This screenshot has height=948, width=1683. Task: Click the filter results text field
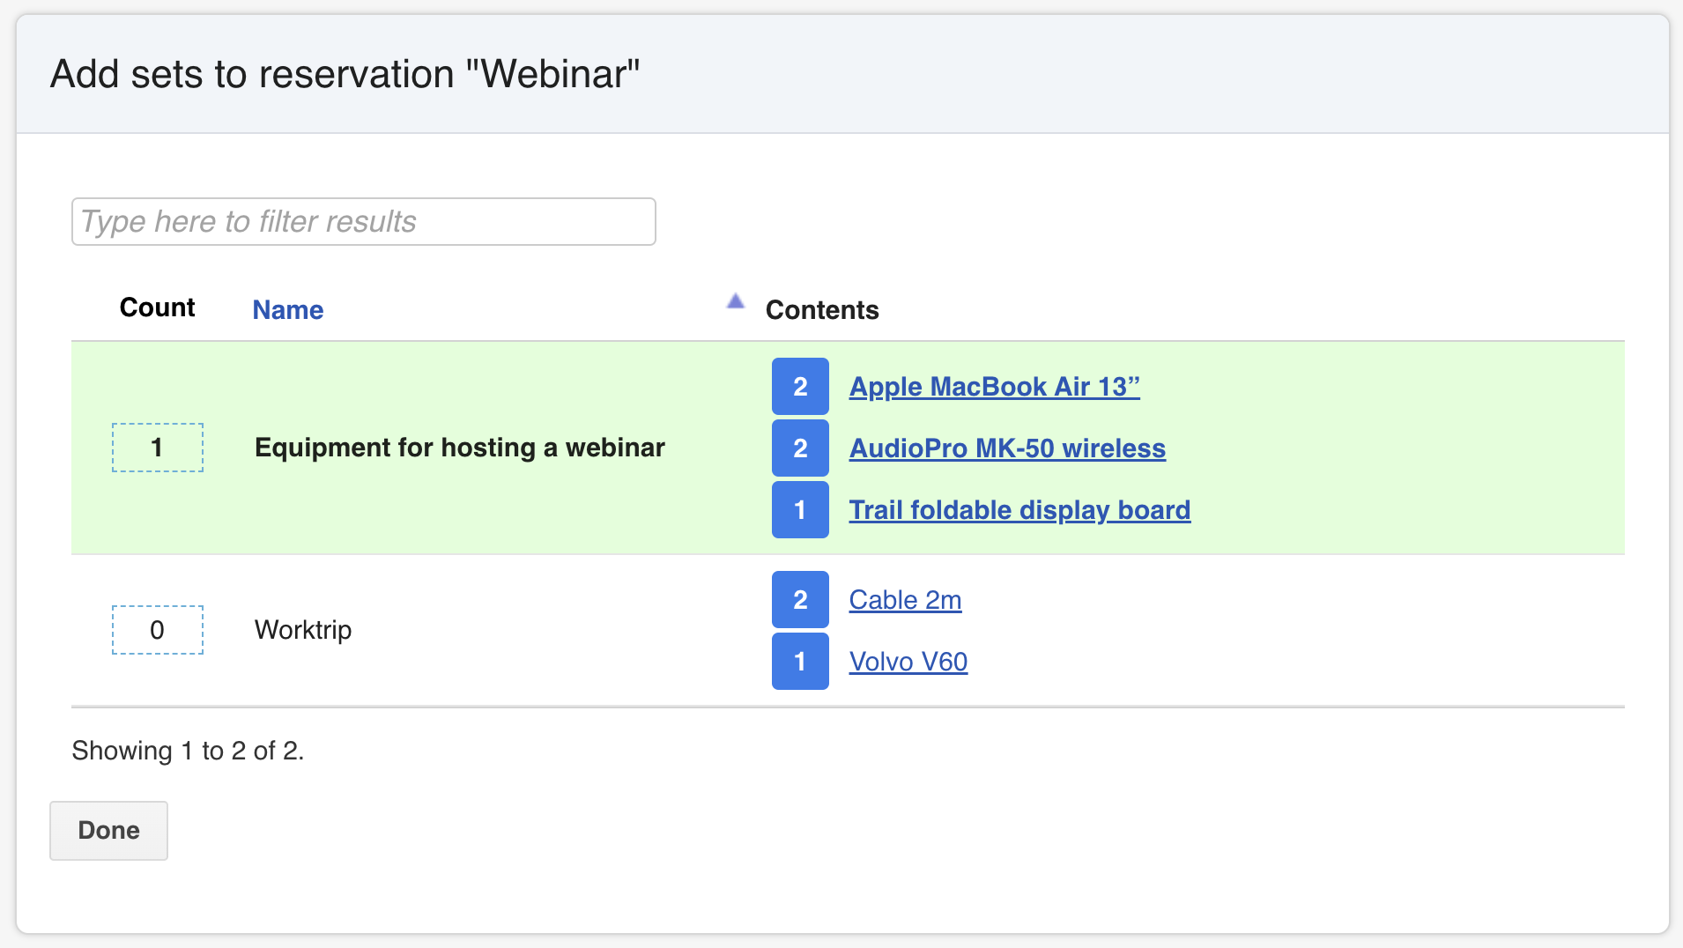coord(363,221)
